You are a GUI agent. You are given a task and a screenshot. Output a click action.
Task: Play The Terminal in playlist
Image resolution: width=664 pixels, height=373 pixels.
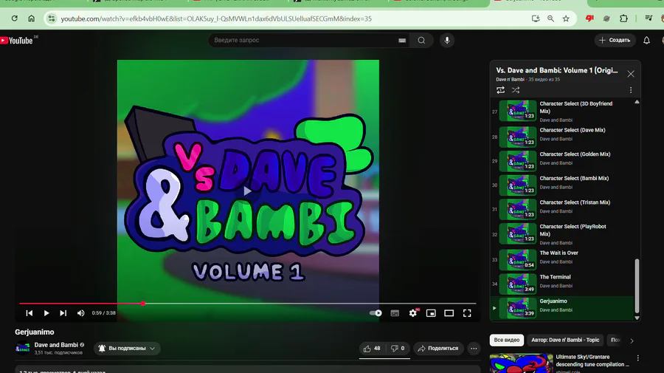click(x=562, y=283)
